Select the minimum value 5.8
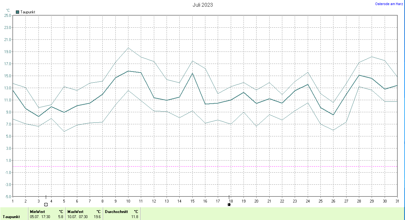 pyautogui.click(x=60, y=217)
